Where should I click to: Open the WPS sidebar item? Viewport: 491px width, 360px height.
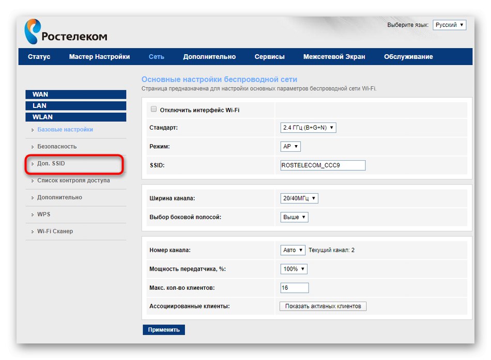click(43, 214)
